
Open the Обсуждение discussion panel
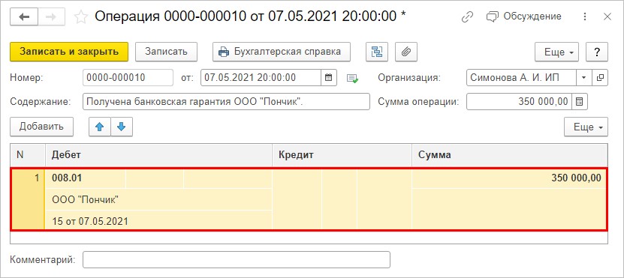pos(523,16)
